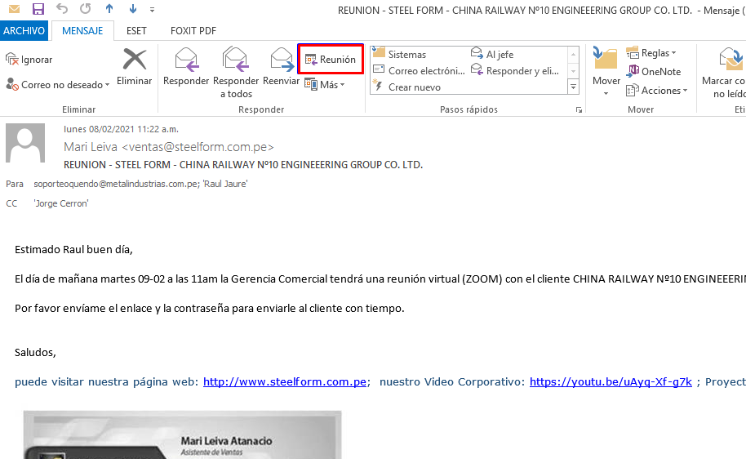The width and height of the screenshot is (746, 459).
Task: Open the Reglas dropdown
Action: point(651,53)
